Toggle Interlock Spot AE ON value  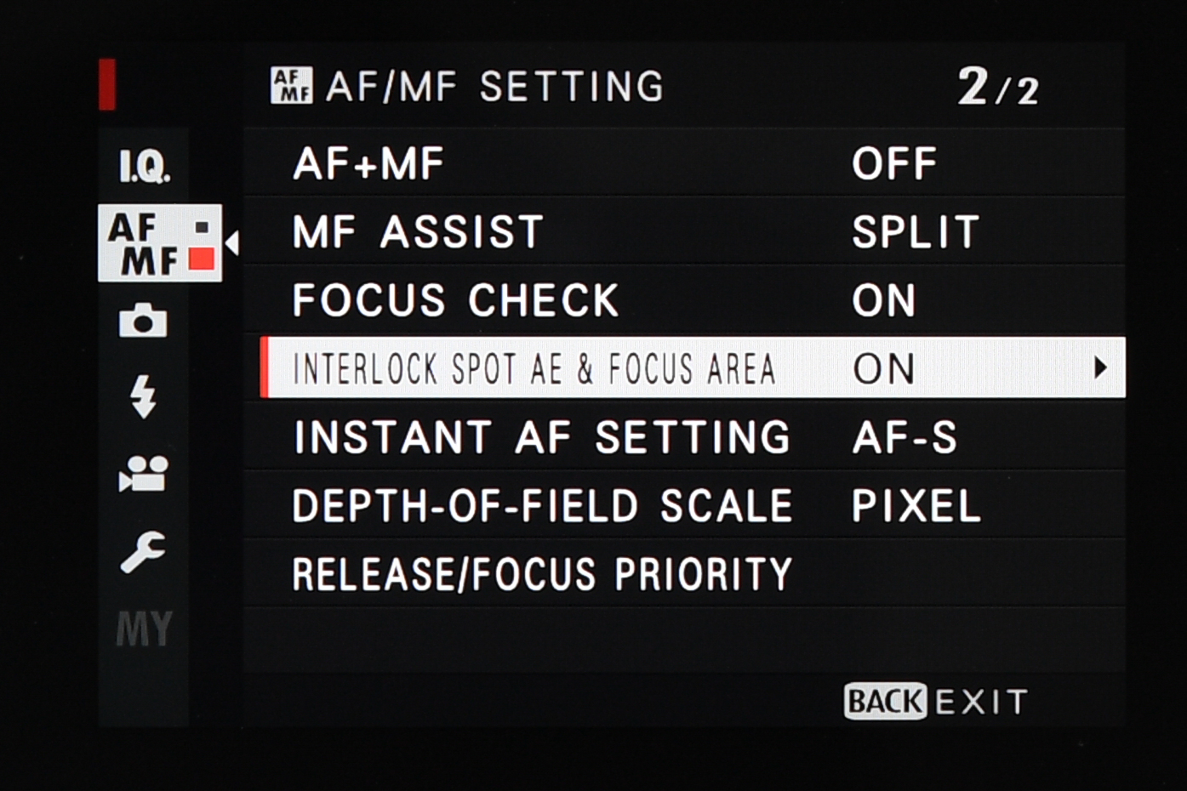pyautogui.click(x=884, y=369)
